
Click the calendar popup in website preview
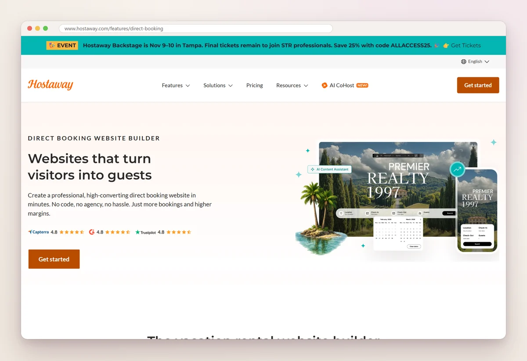[398, 234]
